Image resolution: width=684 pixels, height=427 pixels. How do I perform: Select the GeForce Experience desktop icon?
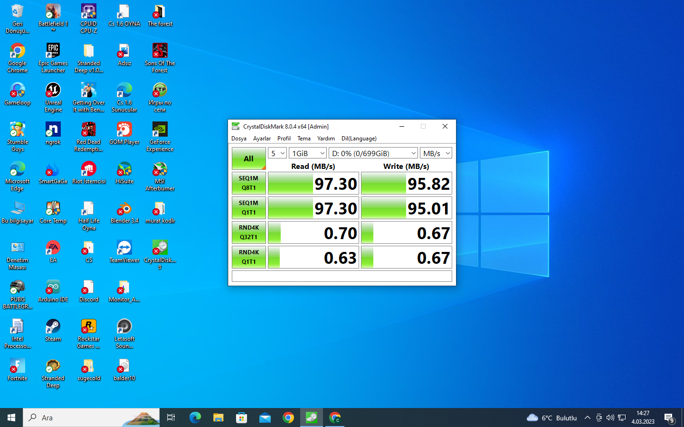coord(160,136)
